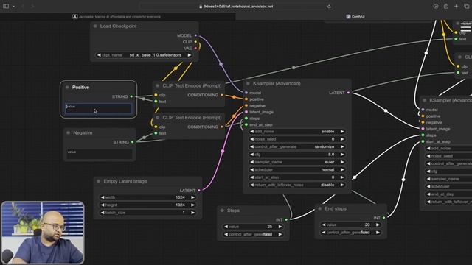Image resolution: width=472 pixels, height=265 pixels.
Task: Click the INT output socket on End steps node
Action: pos(383,218)
